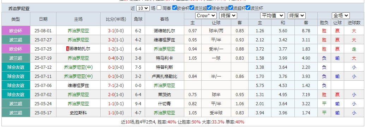Viewport: 365px width, 127px height.
Task: Click 乔治罗尼亚(中) in 25-07-12 row
Action: (x=78, y=67)
